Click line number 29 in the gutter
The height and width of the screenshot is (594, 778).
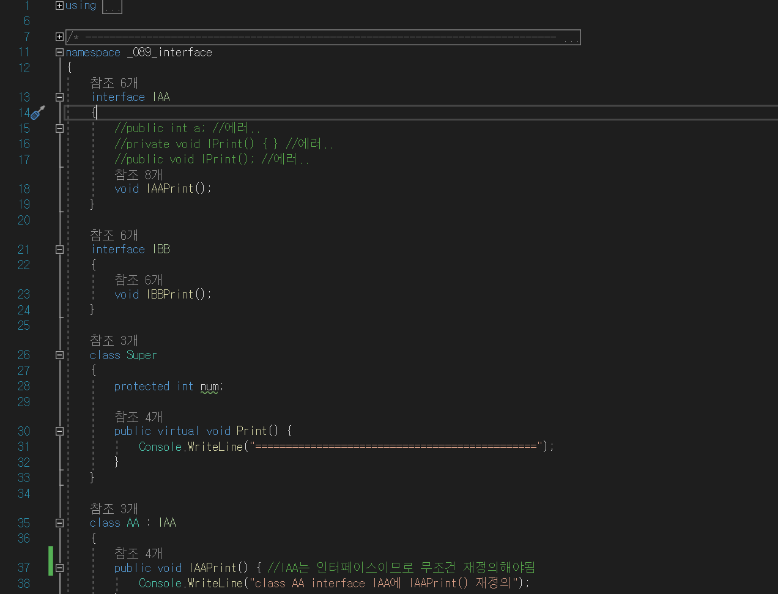pos(24,402)
